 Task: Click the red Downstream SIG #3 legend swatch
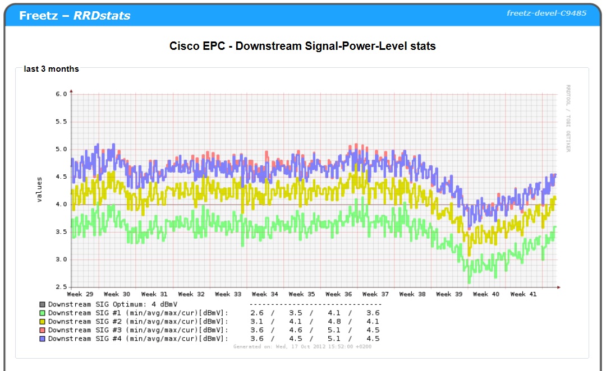click(x=42, y=330)
